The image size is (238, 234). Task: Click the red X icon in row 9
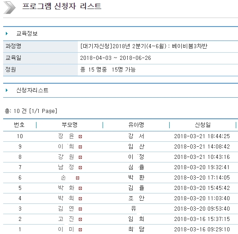coord(80,147)
